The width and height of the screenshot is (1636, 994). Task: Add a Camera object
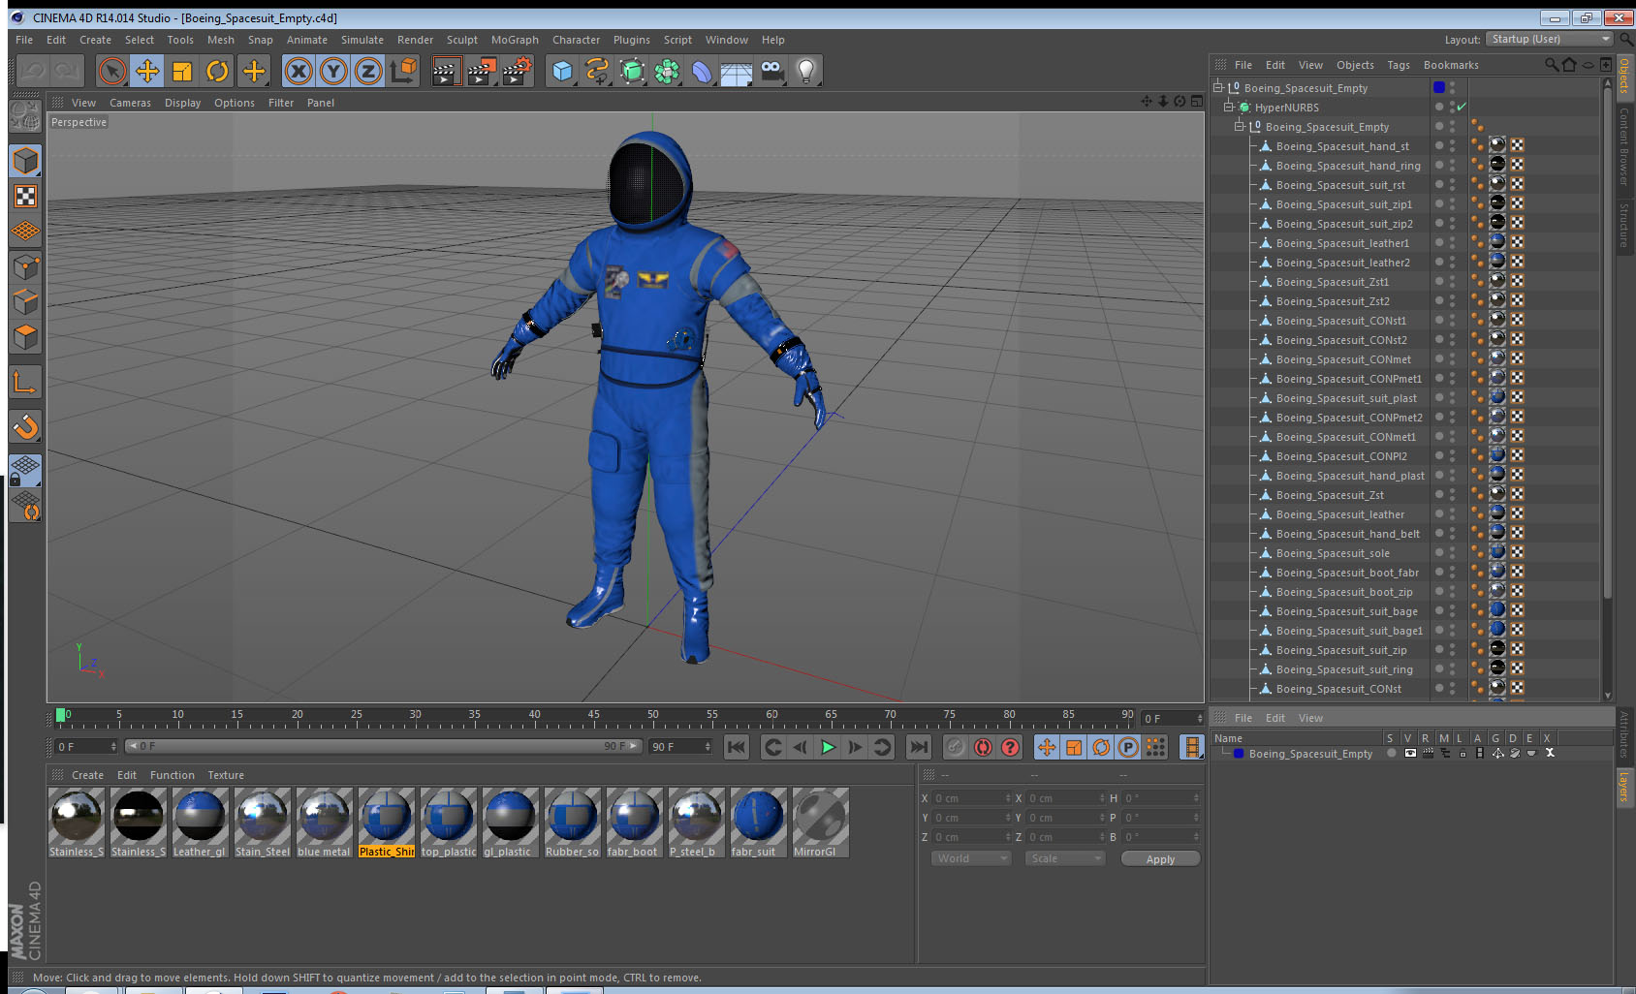point(771,71)
